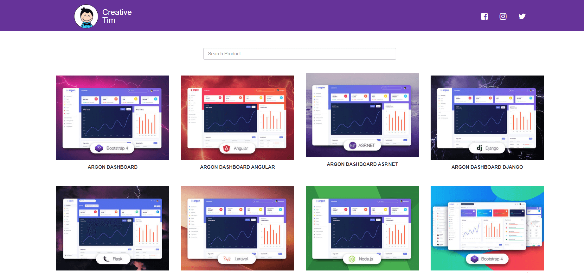Viewport: 584px width, 273px height.
Task: Click the Creative Tim avatar logo
Action: point(86,16)
